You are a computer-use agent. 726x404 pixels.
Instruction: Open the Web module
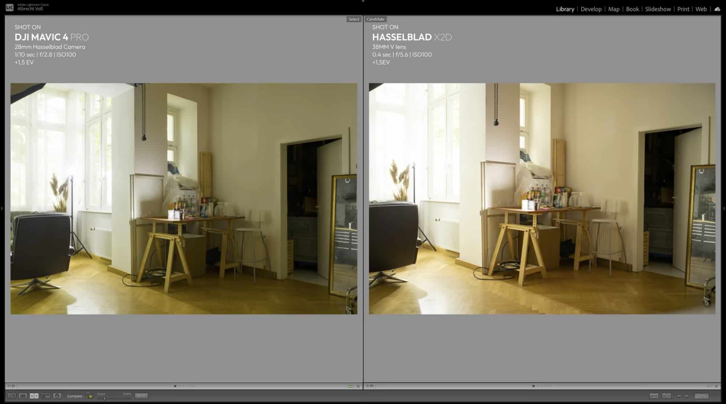(701, 9)
